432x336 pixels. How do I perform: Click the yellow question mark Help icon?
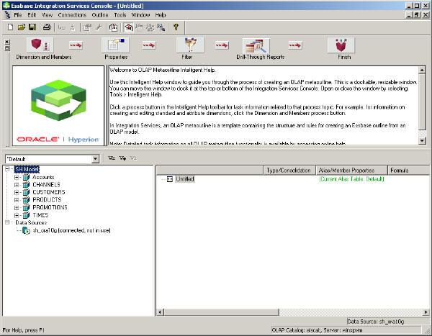pyautogui.click(x=176, y=27)
